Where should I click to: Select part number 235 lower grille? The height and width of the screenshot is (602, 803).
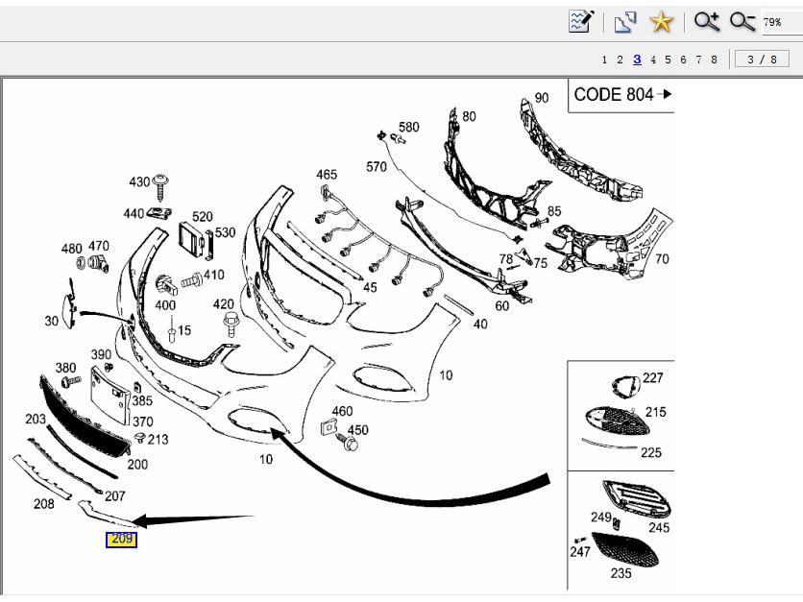[621, 573]
